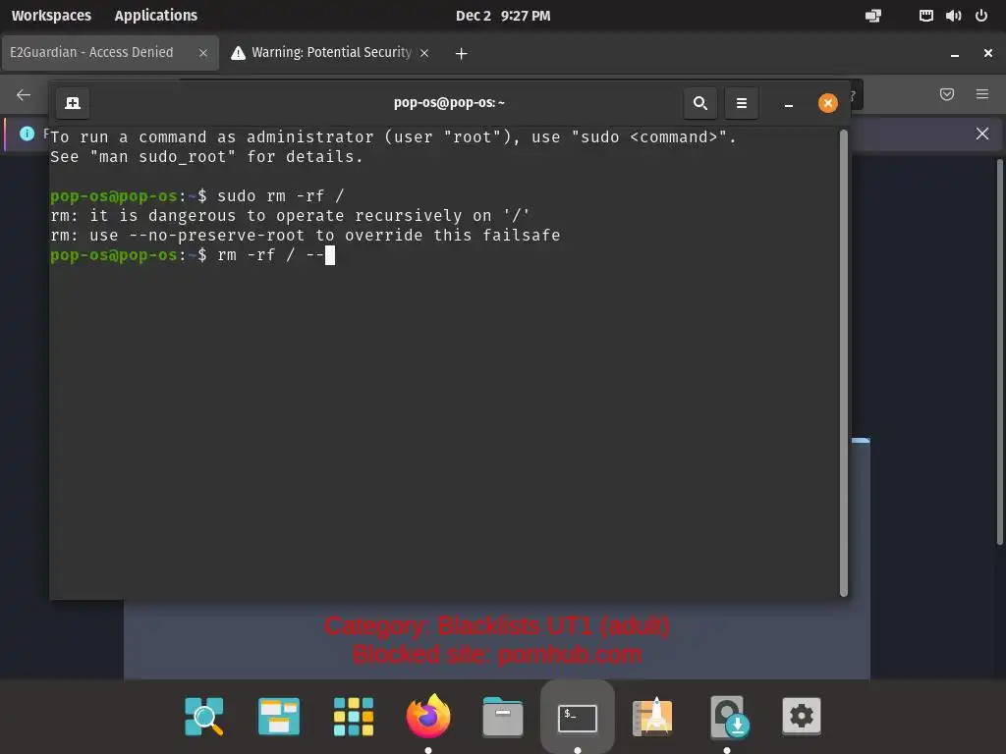1006x754 pixels.
Task: Open Firefox from the dock
Action: coord(428,716)
